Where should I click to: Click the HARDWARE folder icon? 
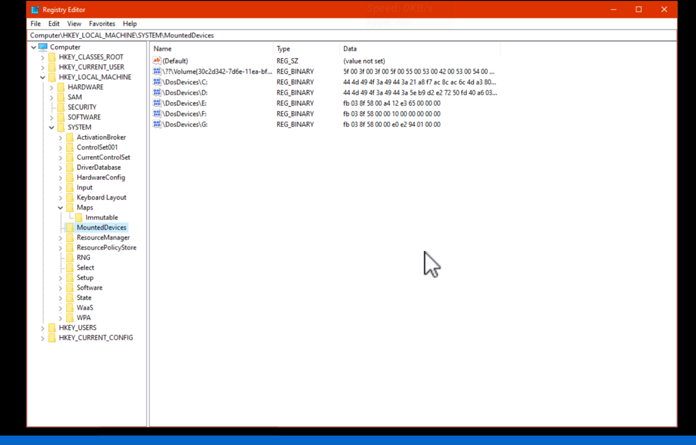(61, 87)
